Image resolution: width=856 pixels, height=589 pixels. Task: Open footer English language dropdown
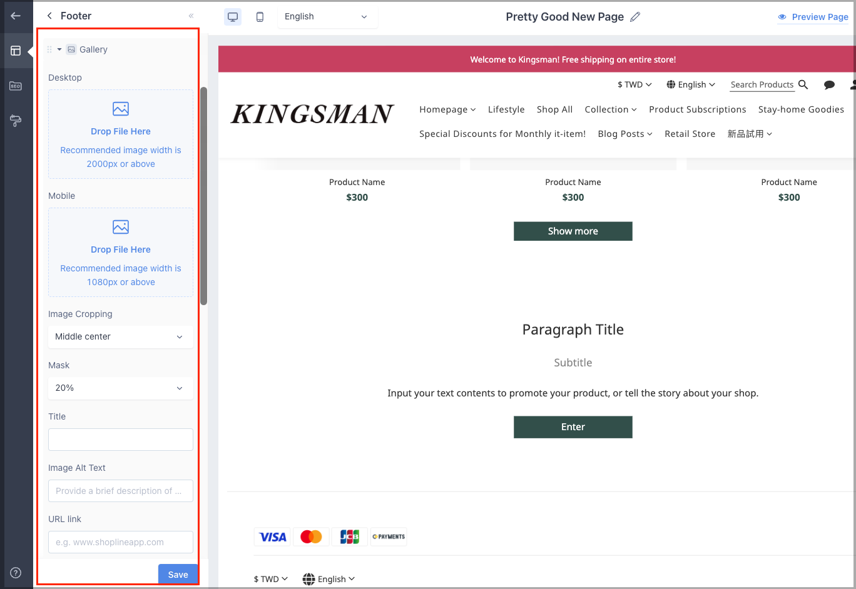329,579
